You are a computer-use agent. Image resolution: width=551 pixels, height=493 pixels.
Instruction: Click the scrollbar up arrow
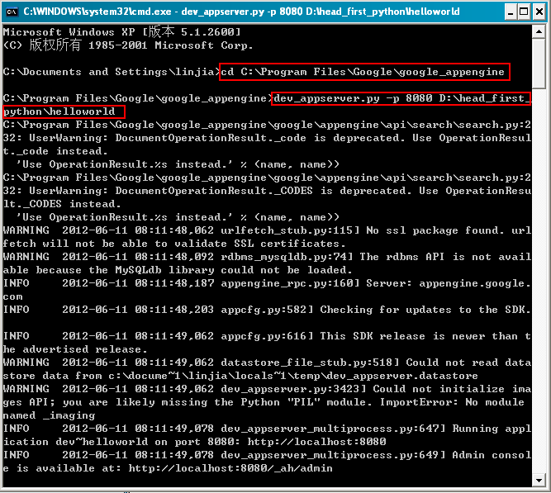[539, 32]
